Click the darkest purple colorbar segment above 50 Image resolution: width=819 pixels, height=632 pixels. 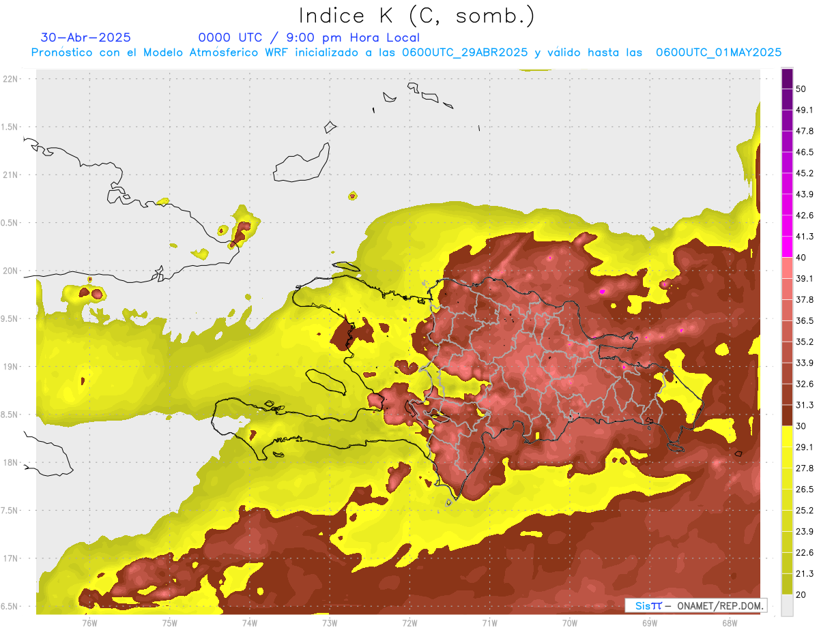[787, 78]
